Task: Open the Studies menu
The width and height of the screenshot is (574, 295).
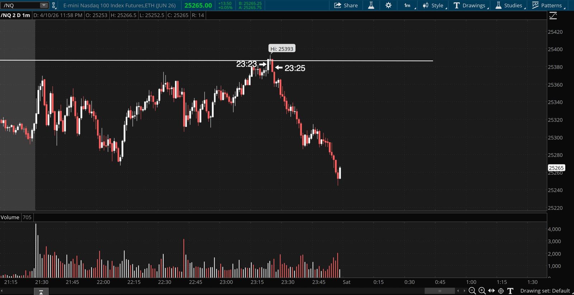Action: point(510,5)
